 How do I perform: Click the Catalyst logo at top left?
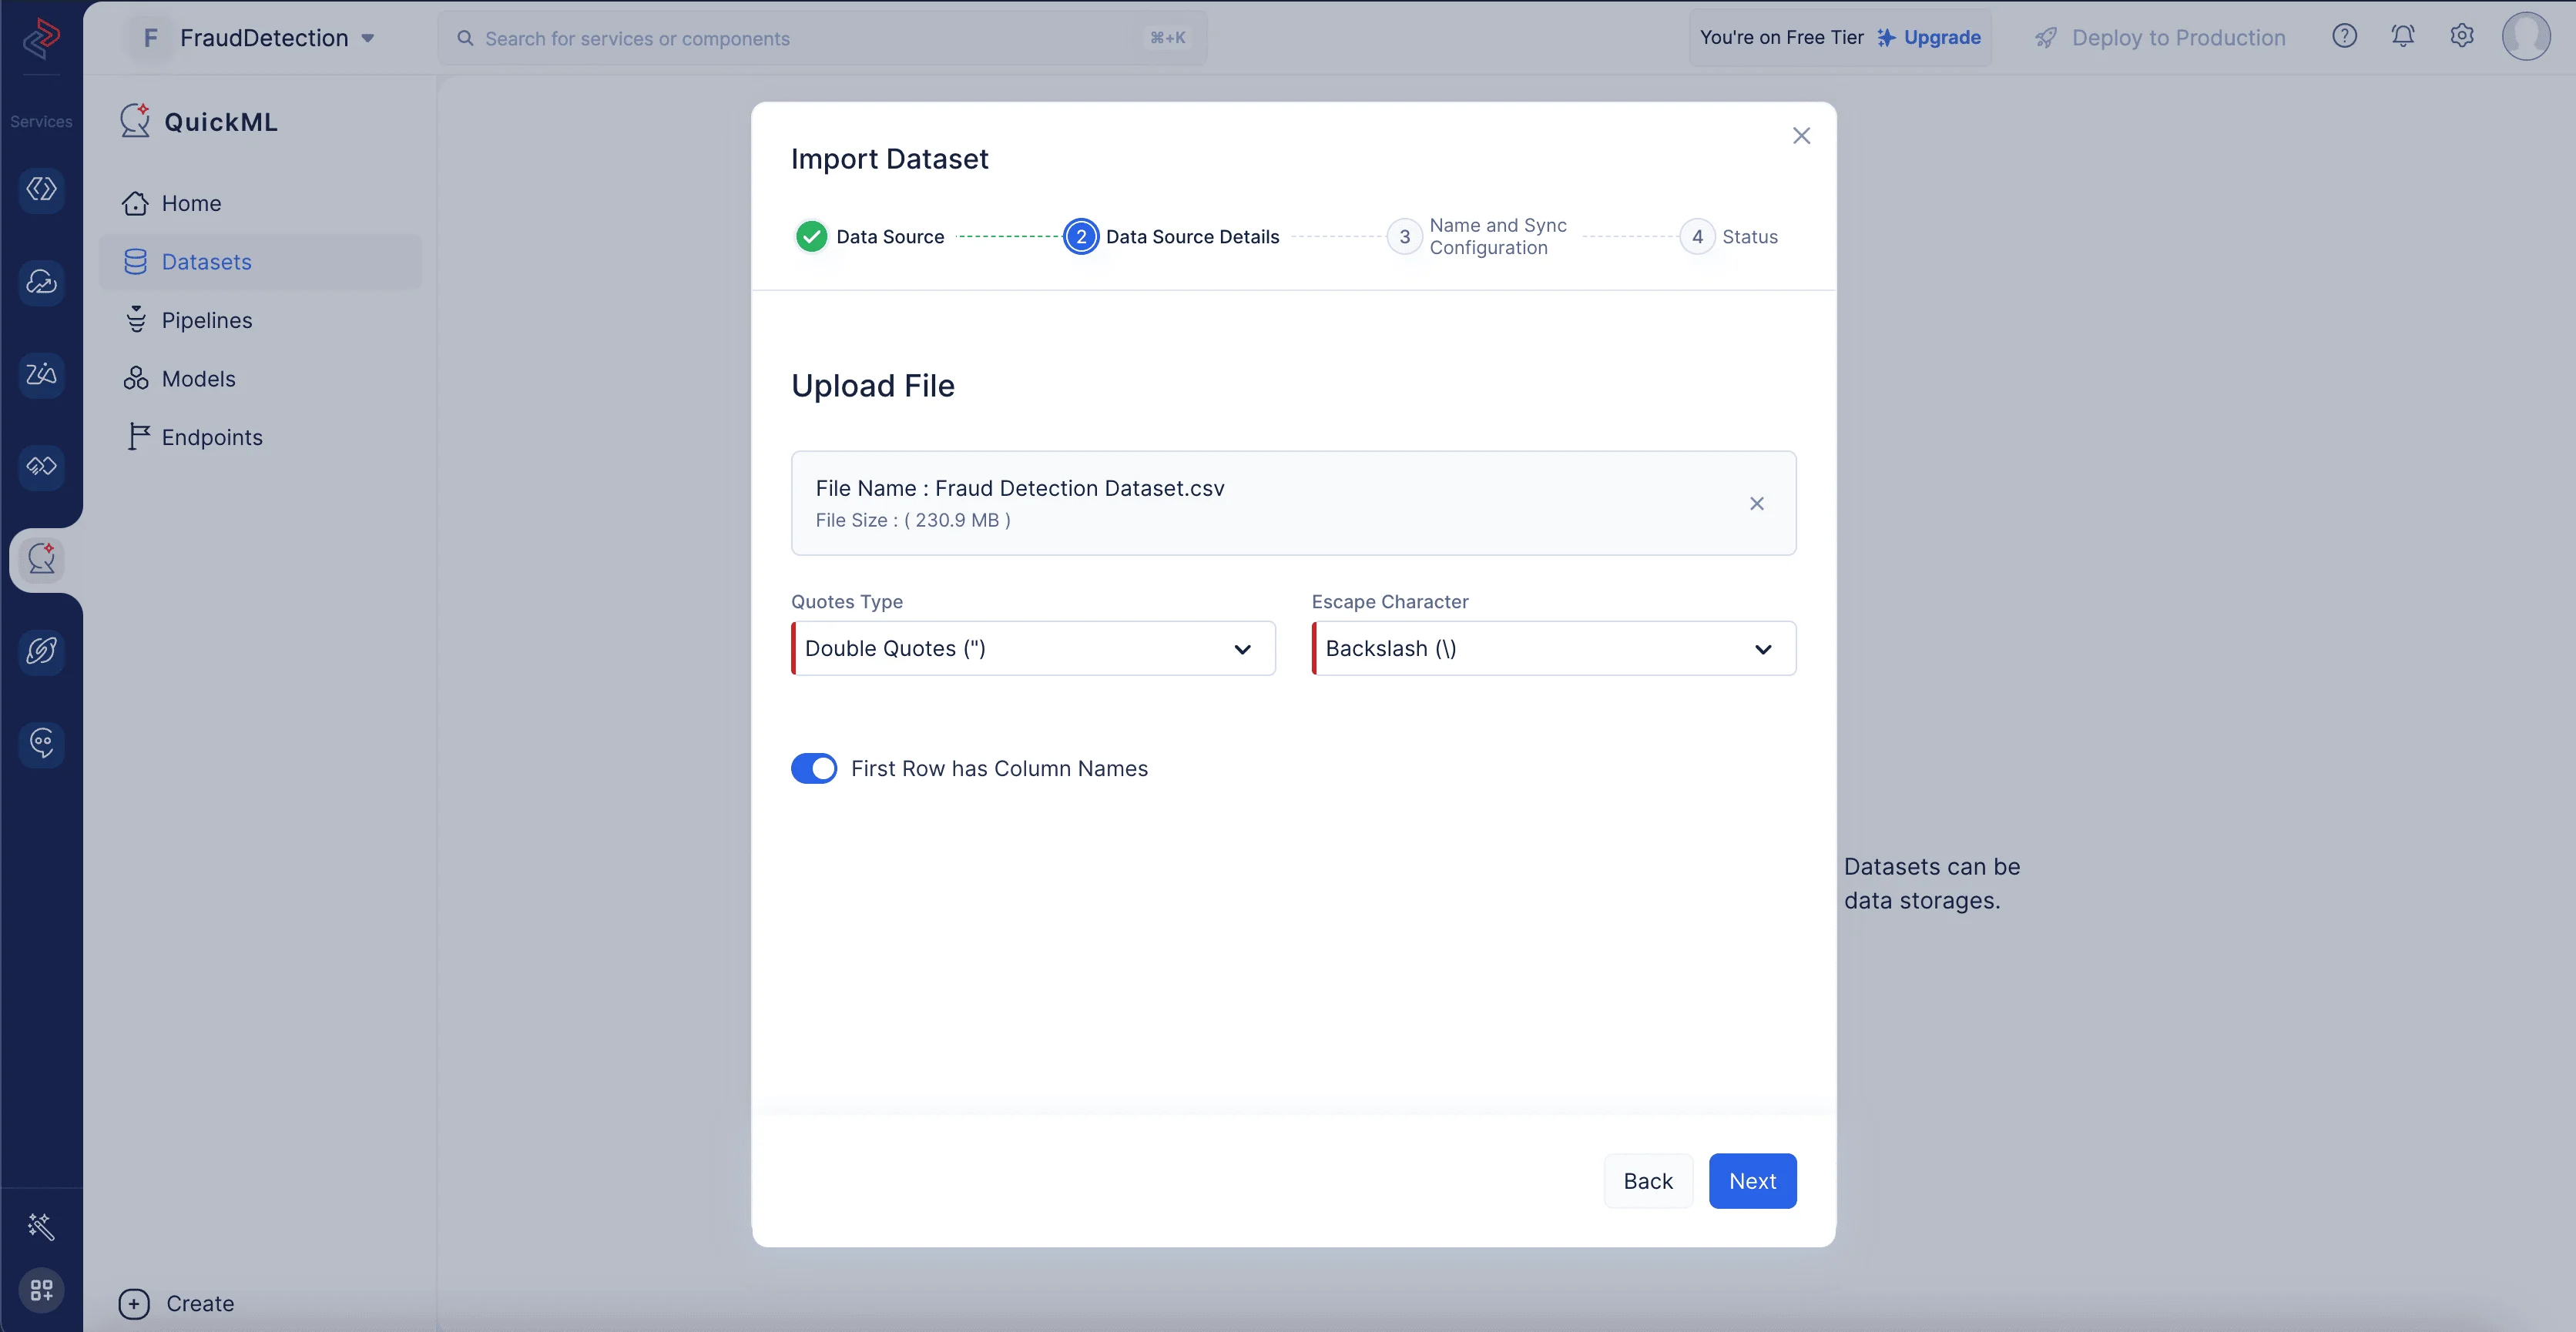click(41, 38)
